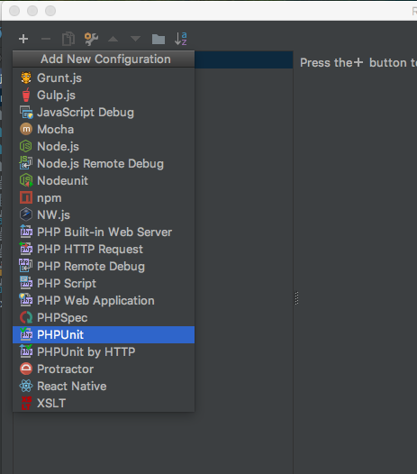Select PHP Web Application label
Screen dimensions: 417x474
click(x=95, y=300)
